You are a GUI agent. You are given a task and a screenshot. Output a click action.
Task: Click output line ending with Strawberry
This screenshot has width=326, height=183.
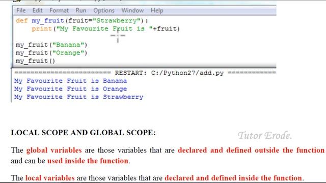[78, 97]
